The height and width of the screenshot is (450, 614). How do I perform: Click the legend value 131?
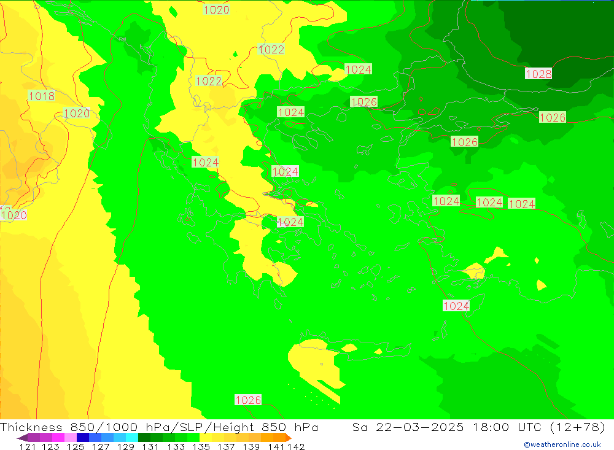tap(150, 446)
